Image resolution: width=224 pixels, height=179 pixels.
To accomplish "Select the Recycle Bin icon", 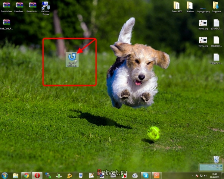I will point(216,160).
